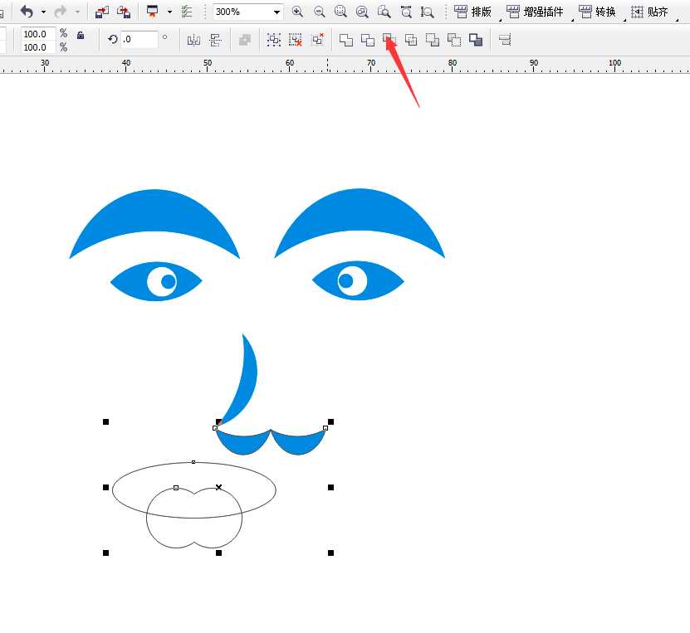
Task: Expand the application launcher dropdown arrow
Action: pyautogui.click(x=169, y=12)
